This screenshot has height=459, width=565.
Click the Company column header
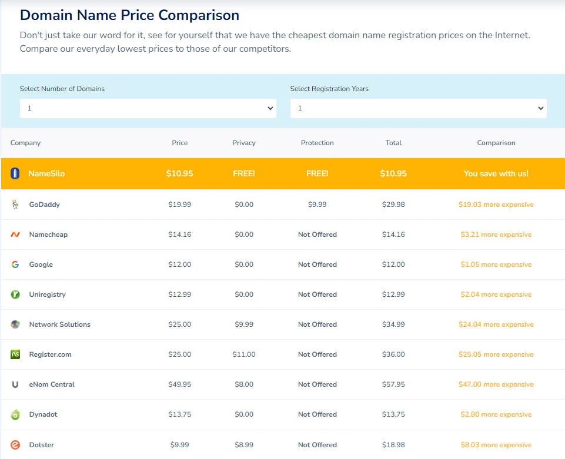25,143
